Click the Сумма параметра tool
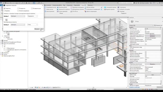The width and height of the screenshot is (163, 92). click(62, 11)
